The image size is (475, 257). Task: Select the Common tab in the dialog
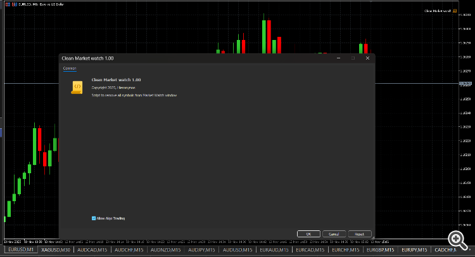point(70,69)
